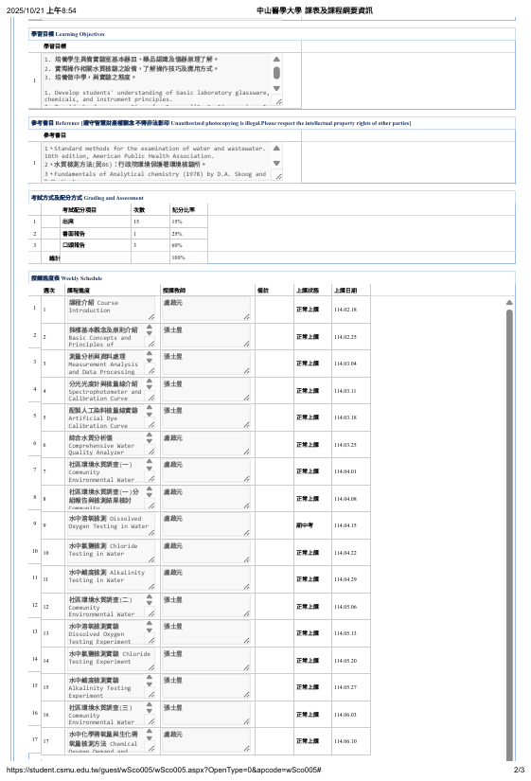Click the Learning Objectives box scroll-down arrow

click(x=276, y=89)
